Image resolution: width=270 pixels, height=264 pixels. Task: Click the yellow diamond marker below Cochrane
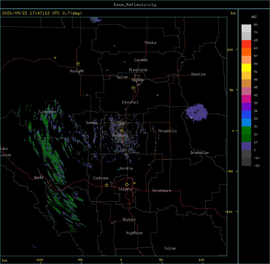tap(106, 185)
